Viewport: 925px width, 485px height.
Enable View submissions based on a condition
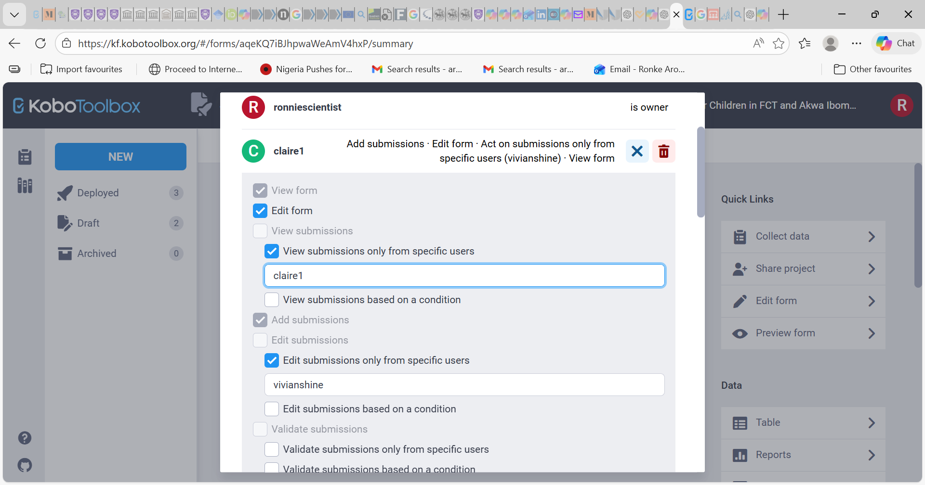[x=272, y=300]
